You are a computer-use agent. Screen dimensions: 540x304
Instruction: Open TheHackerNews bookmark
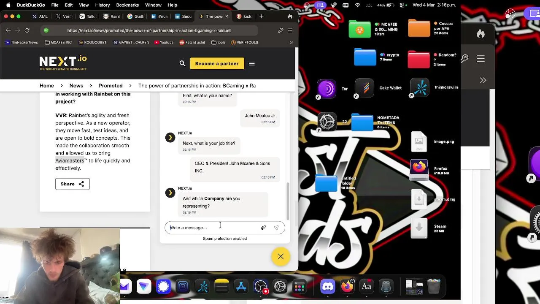[x=22, y=42]
